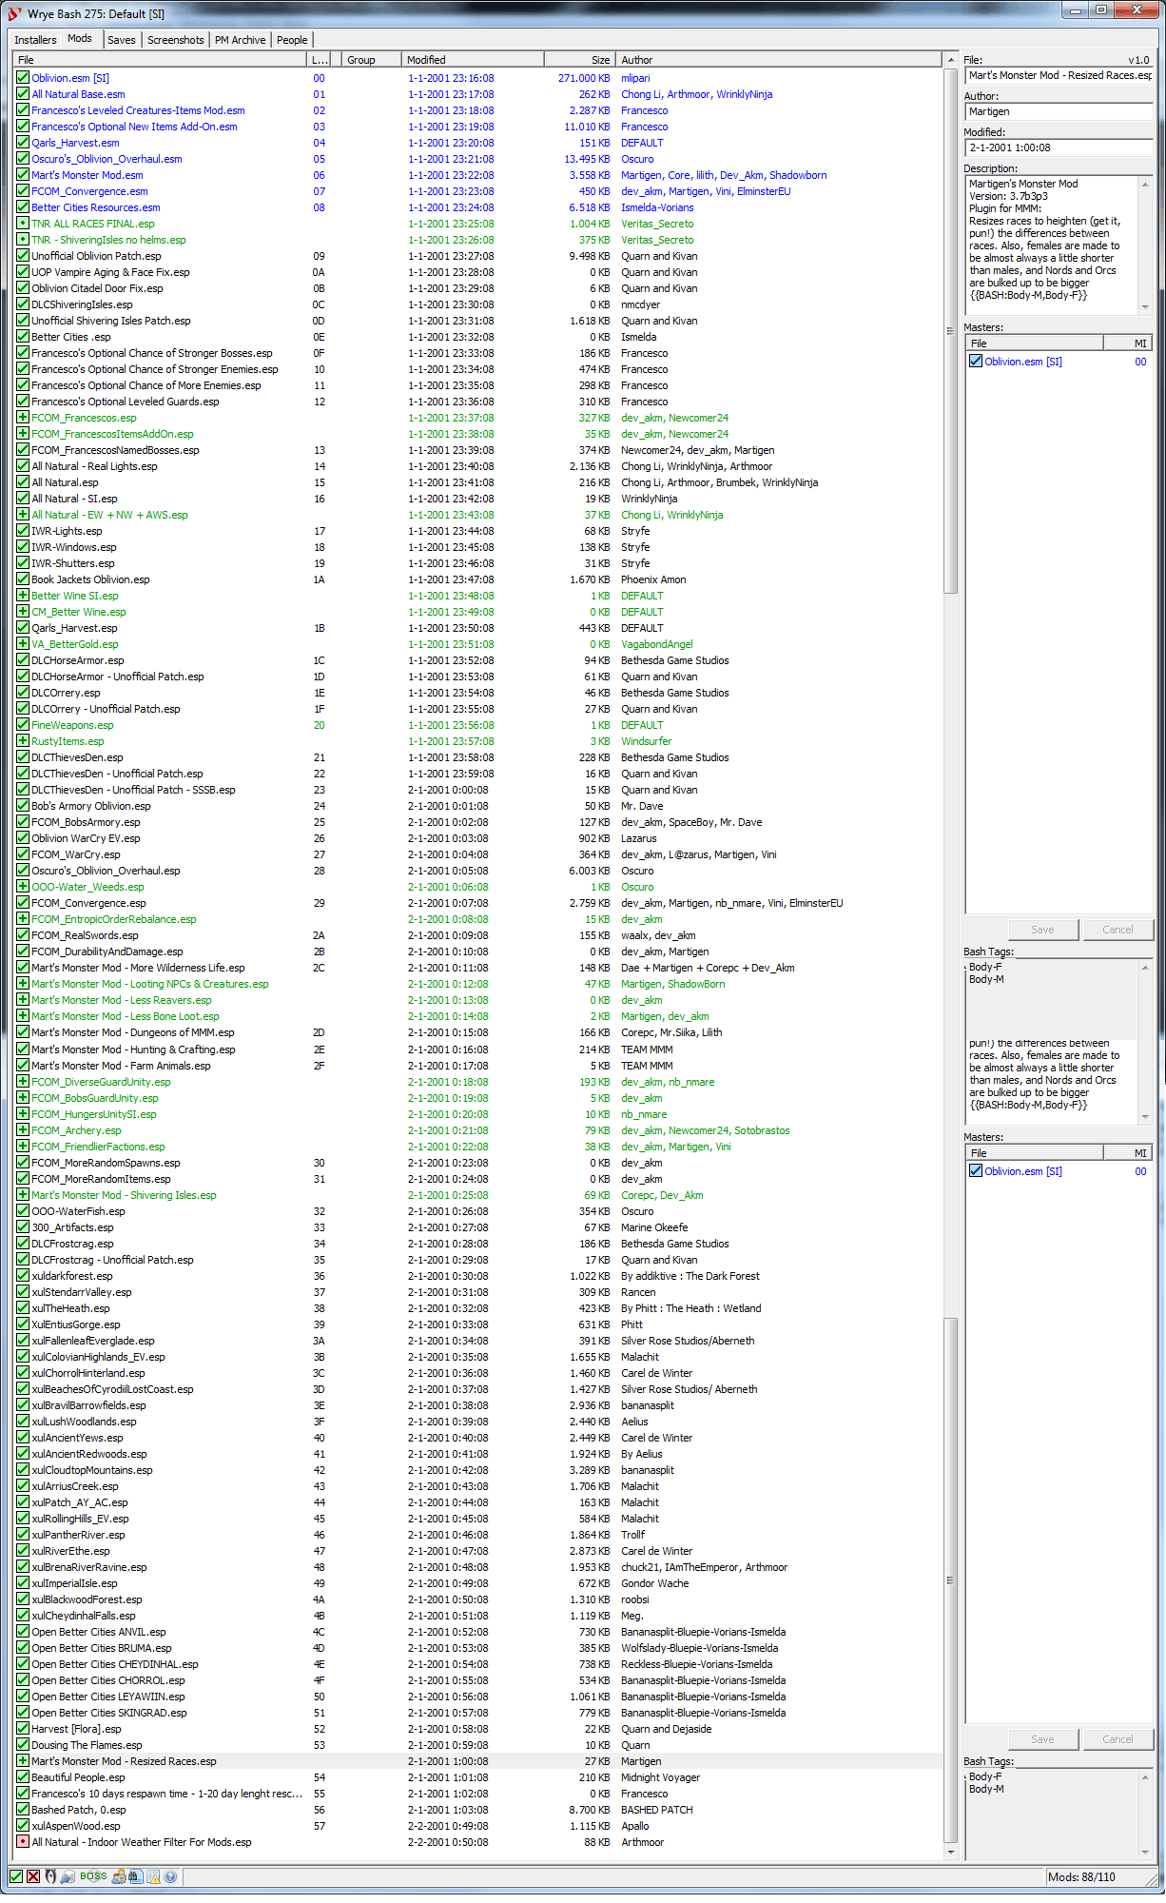The width and height of the screenshot is (1166, 1903).
Task: Uncheck Oblivion.esm [SI] in mod list
Action: click(x=23, y=78)
